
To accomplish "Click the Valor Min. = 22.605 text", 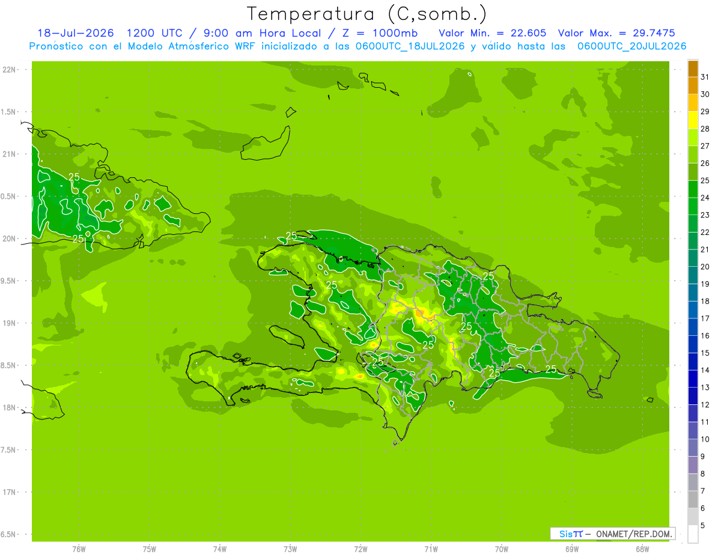I will pos(494,33).
